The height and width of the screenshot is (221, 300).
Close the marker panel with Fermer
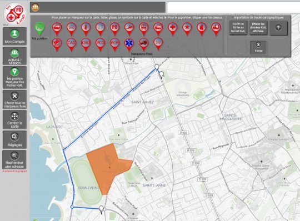(258, 47)
